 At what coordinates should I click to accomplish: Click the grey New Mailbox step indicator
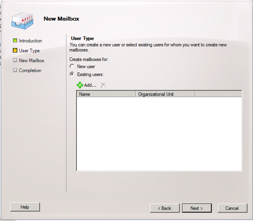[15, 60]
